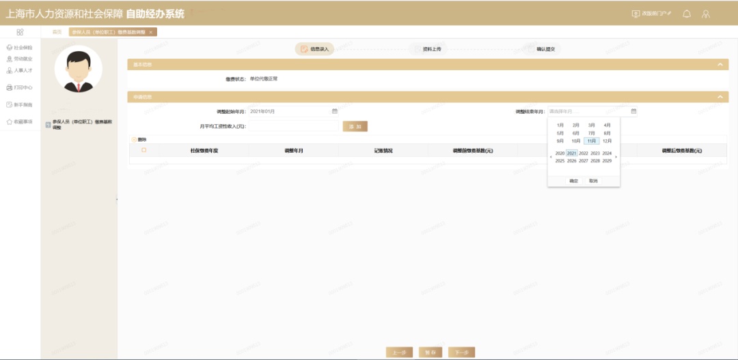Open 社会保险 in the sidebar
Viewport: 738px width, 360px height.
point(20,48)
